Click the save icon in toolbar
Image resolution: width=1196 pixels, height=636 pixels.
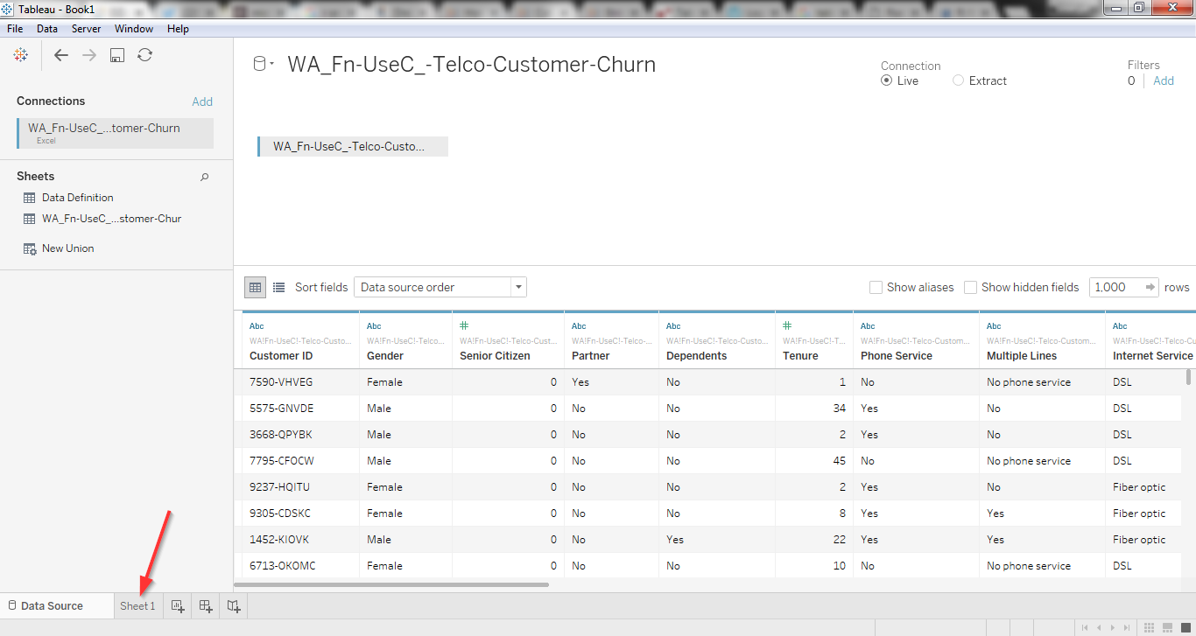pyautogui.click(x=116, y=55)
